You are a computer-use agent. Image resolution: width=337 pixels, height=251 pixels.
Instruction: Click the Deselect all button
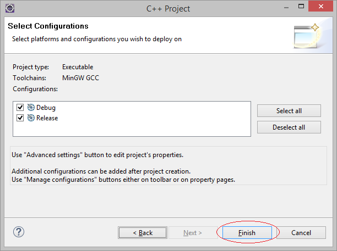pos(289,127)
